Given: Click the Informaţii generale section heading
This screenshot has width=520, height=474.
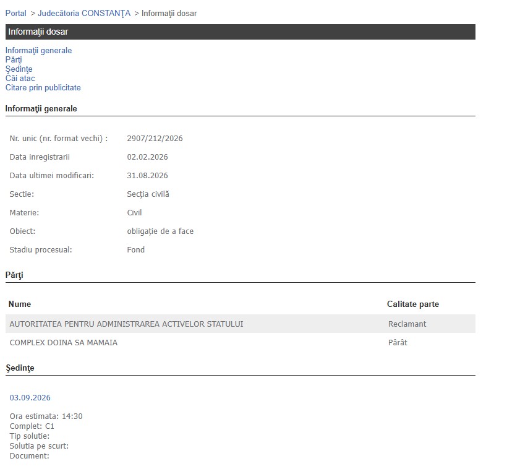Looking at the screenshot, I should click(41, 109).
